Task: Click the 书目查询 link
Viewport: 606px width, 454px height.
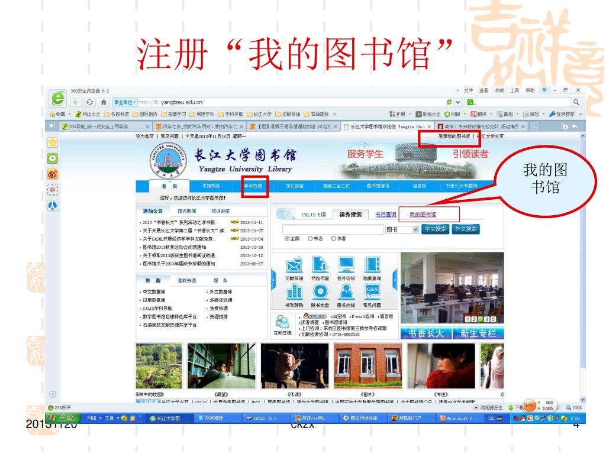Action: coord(386,215)
